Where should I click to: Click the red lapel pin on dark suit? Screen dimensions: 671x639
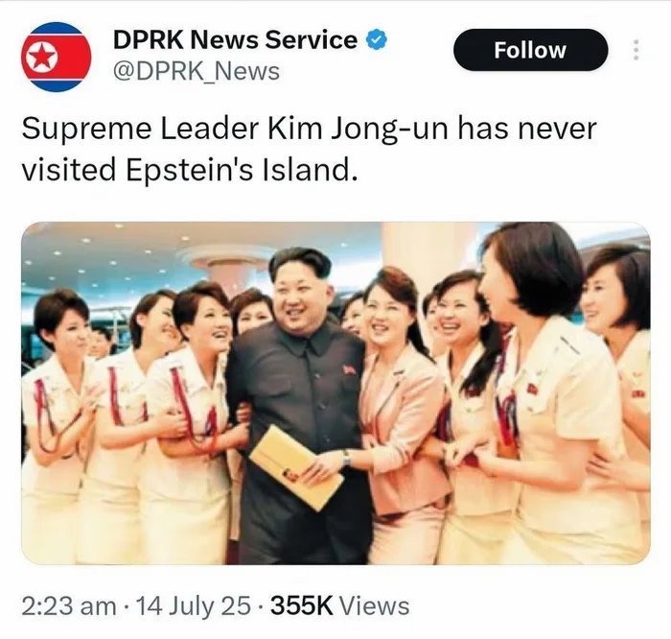coord(349,368)
